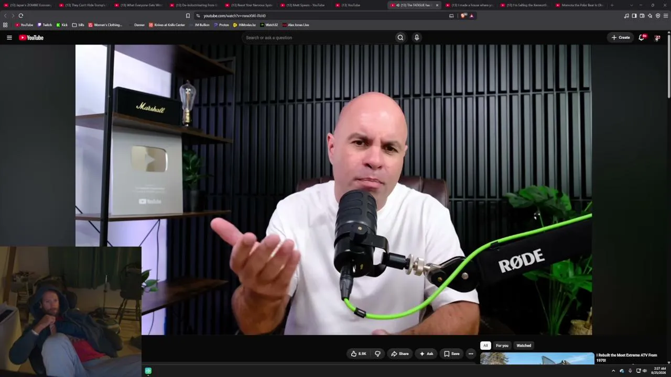Like the video with thumbs up

click(x=359, y=354)
